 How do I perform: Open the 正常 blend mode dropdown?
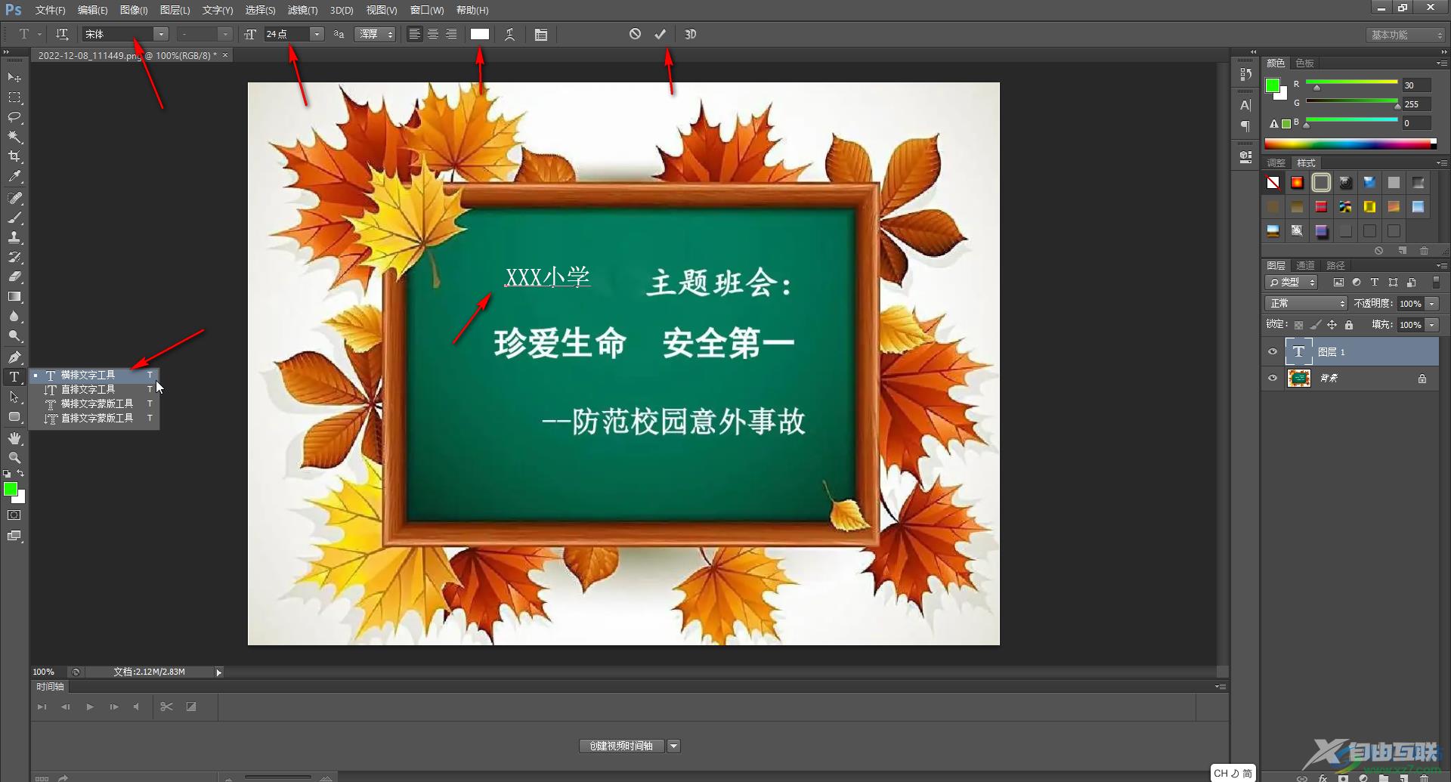point(1306,304)
